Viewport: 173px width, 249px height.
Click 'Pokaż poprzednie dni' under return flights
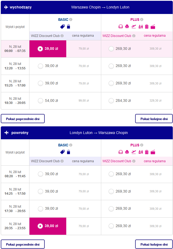tap(23, 244)
